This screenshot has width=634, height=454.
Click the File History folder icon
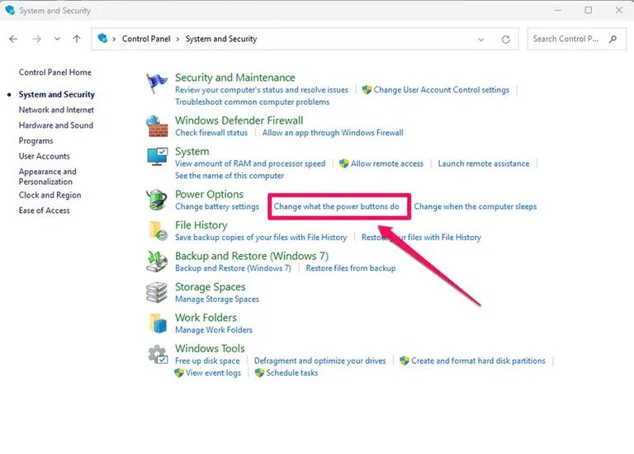tap(157, 230)
